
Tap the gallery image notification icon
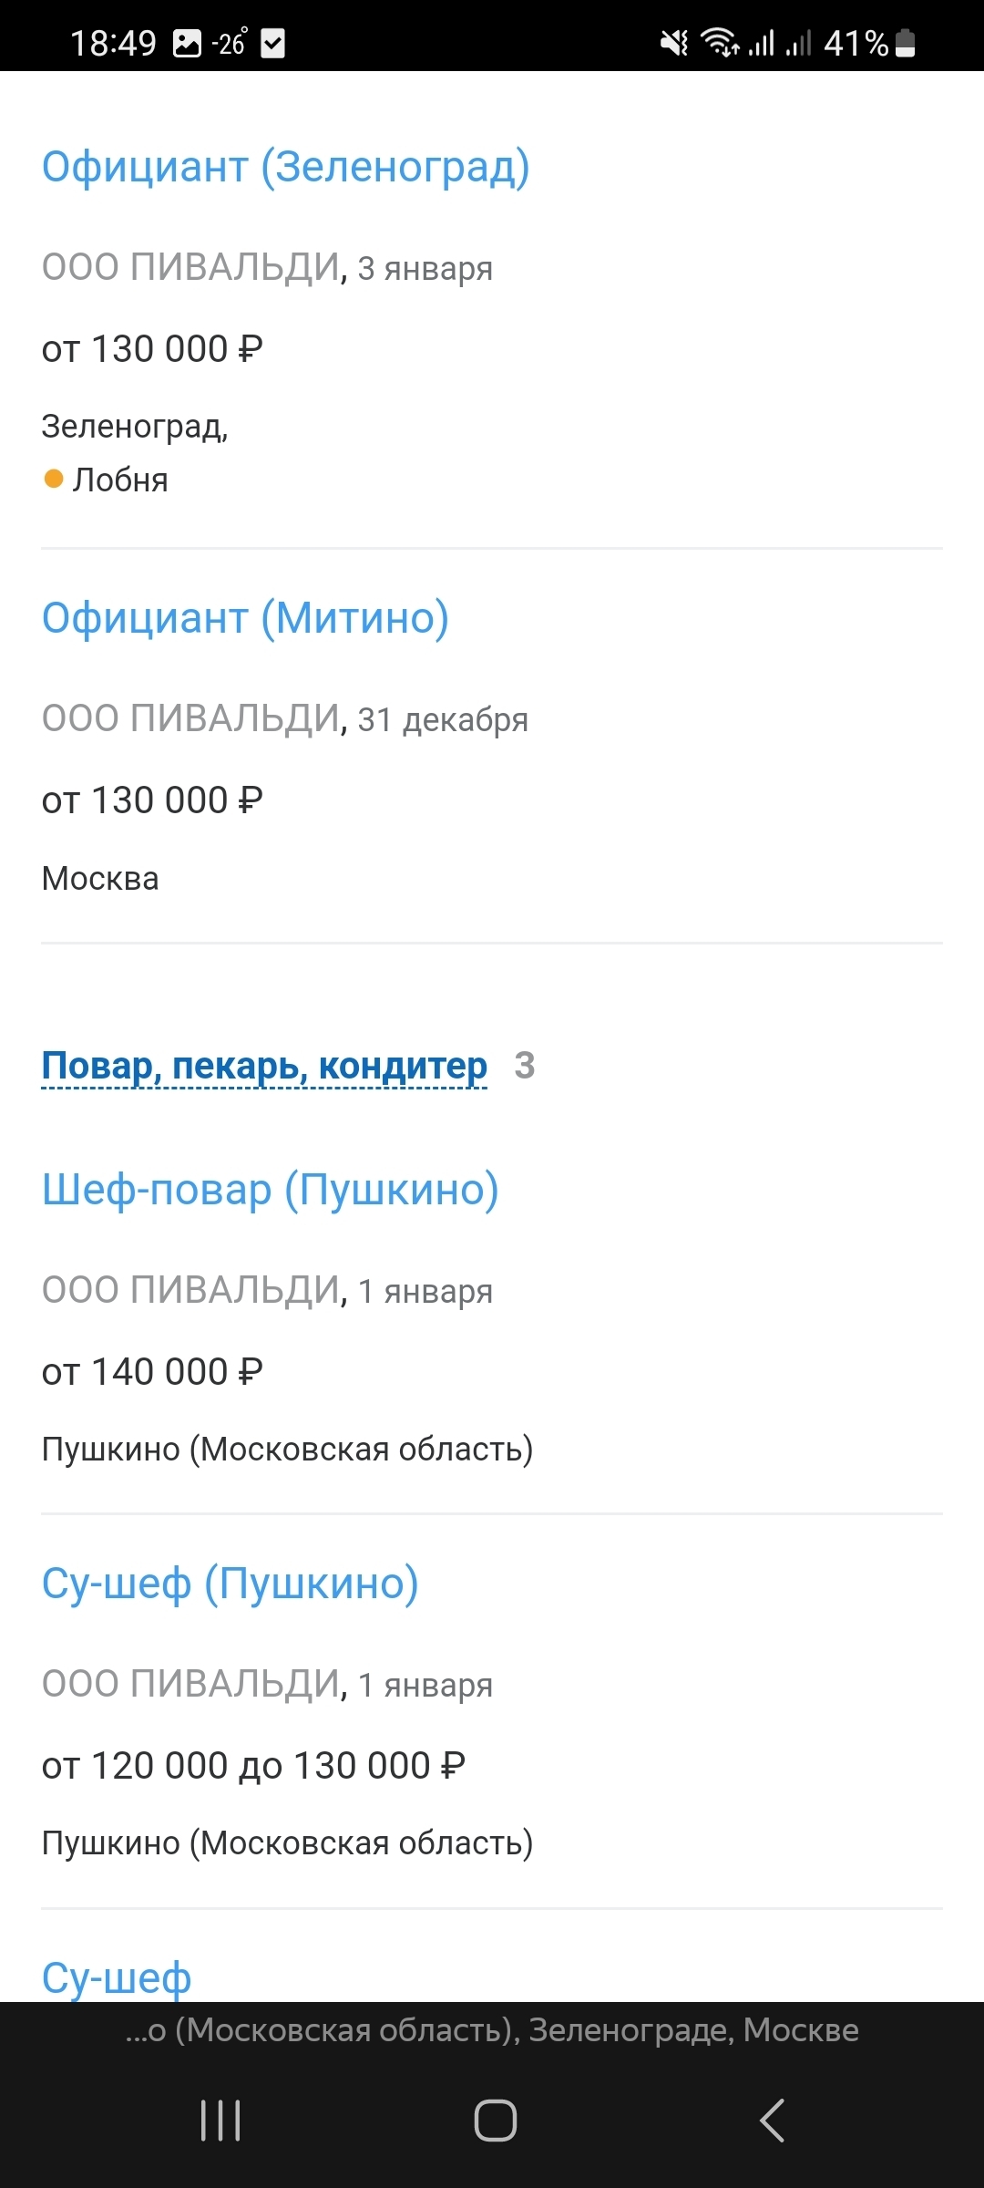(x=187, y=43)
